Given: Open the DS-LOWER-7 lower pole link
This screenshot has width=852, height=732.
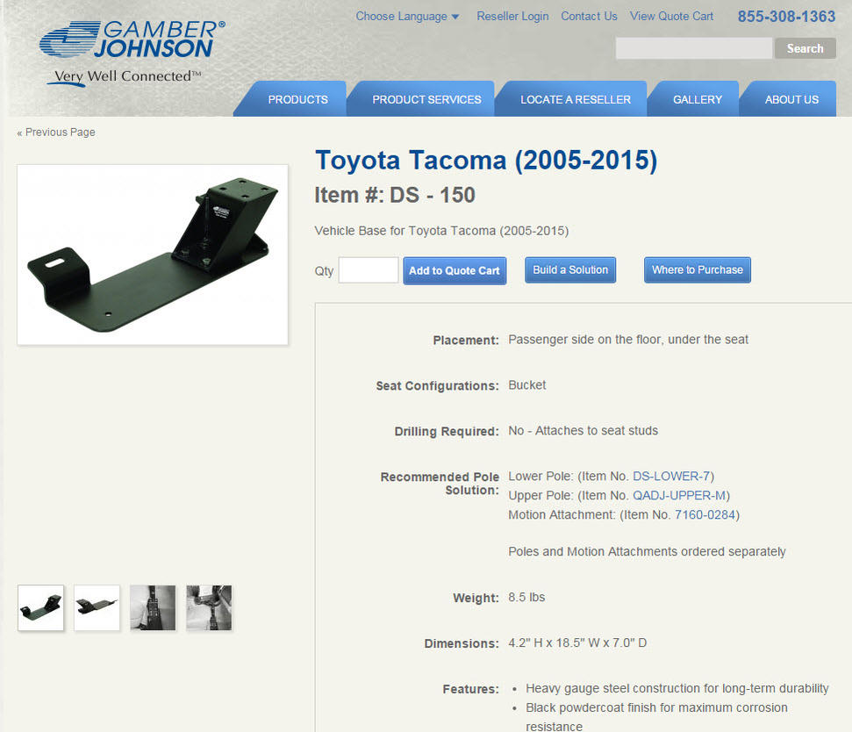Looking at the screenshot, I should click(x=671, y=476).
